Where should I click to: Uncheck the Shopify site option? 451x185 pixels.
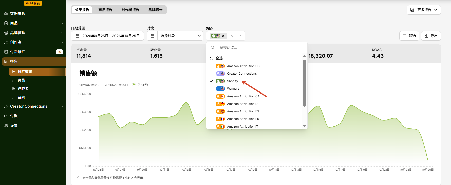pos(255,81)
